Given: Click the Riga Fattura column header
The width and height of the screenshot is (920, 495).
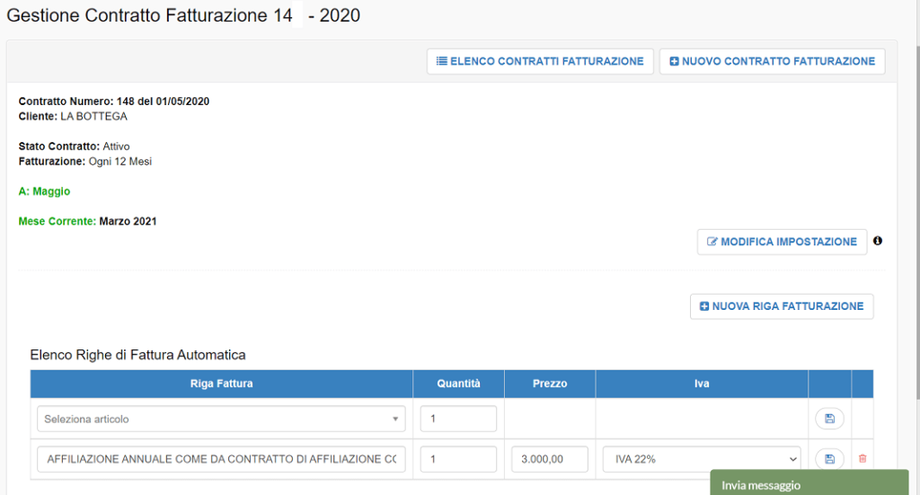Looking at the screenshot, I should [x=221, y=384].
